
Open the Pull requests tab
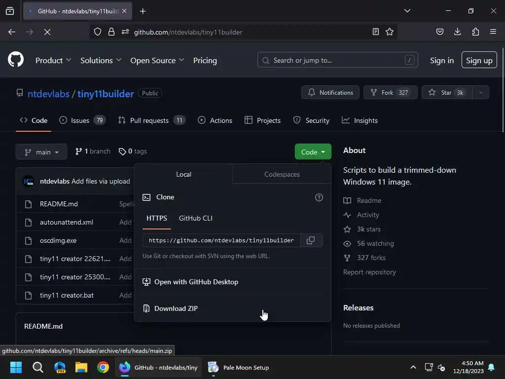point(152,120)
